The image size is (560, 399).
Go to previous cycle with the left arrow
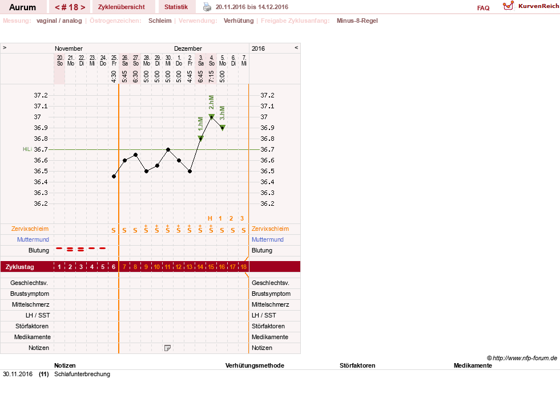(57, 7)
